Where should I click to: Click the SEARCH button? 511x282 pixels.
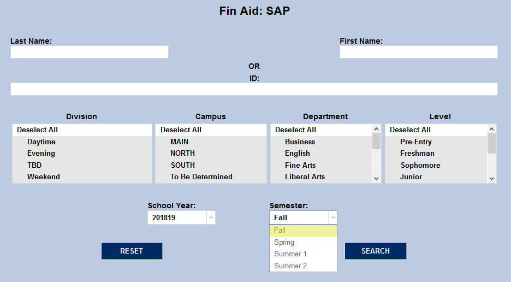click(376, 251)
